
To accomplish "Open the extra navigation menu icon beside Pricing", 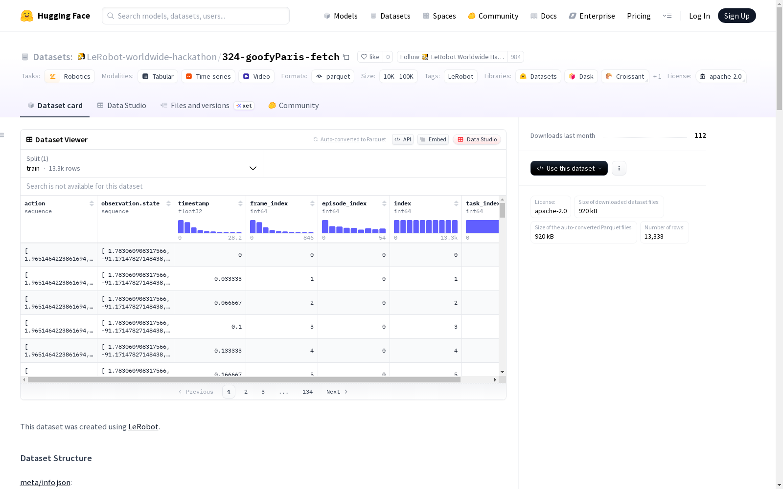I will coord(667,16).
